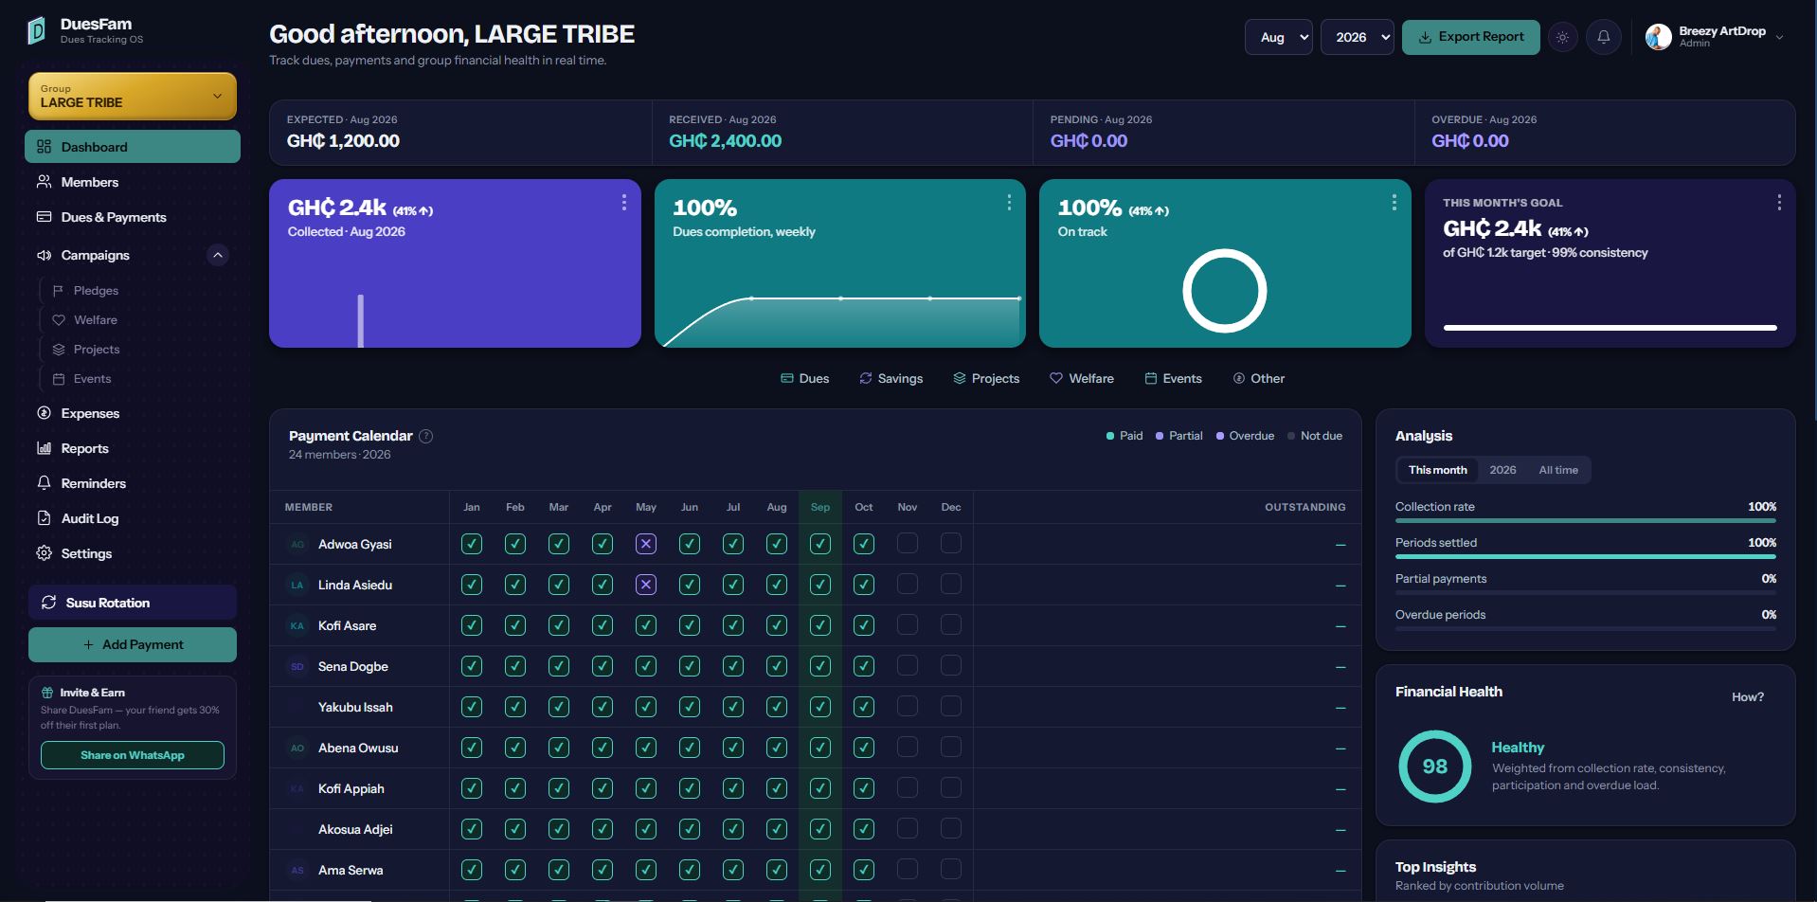Click the Susu Rotation cycle icon

(48, 603)
